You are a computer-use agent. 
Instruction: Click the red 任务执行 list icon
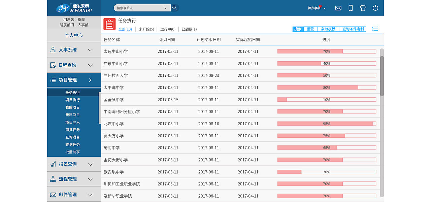click(109, 24)
